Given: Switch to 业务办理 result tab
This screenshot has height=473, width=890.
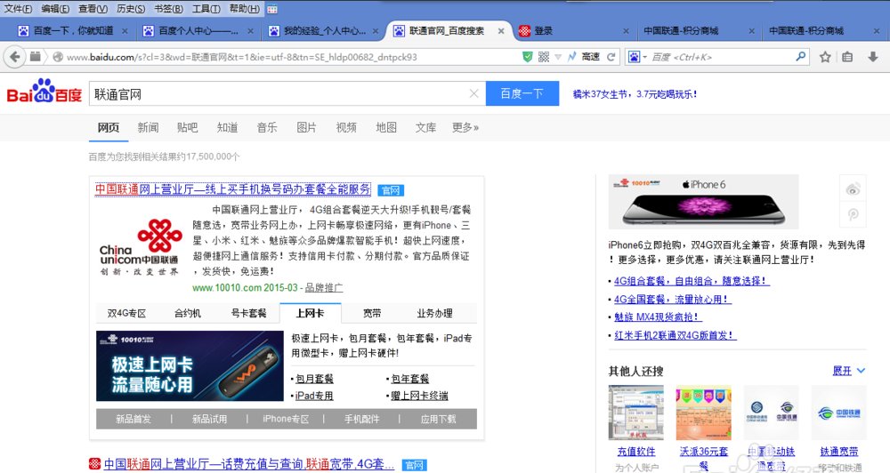Looking at the screenshot, I should pyautogui.click(x=435, y=313).
